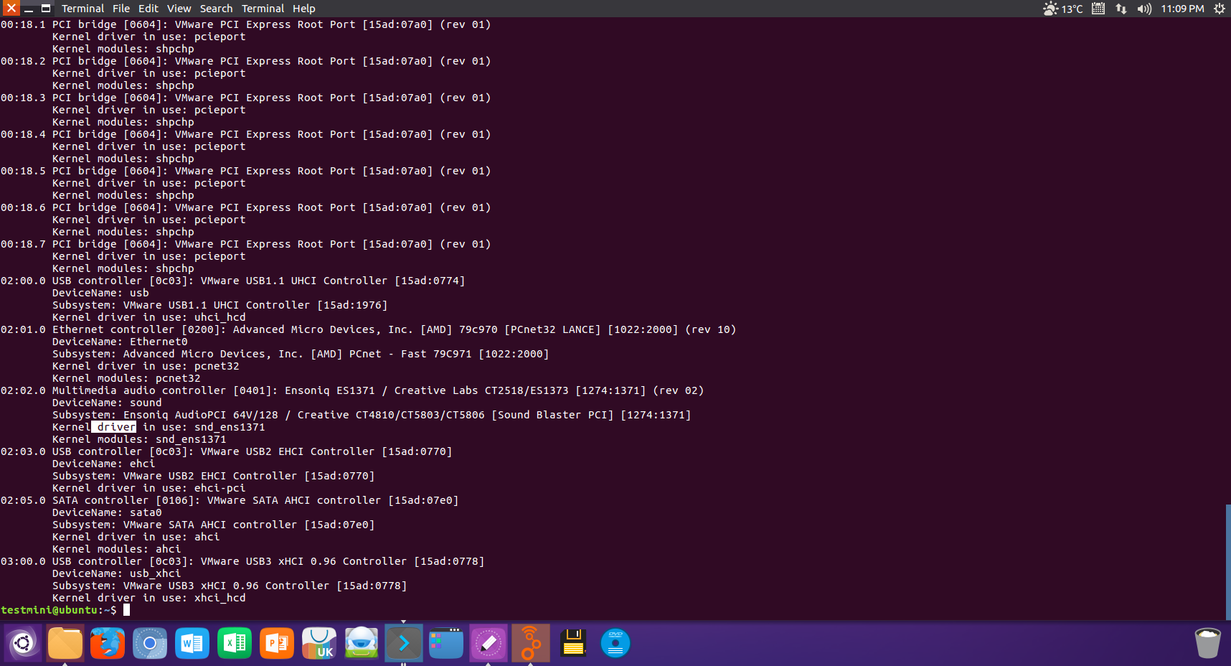The height and width of the screenshot is (666, 1231).
Task: Open the Search menu
Action: [216, 9]
